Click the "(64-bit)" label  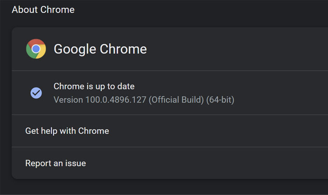point(220,99)
